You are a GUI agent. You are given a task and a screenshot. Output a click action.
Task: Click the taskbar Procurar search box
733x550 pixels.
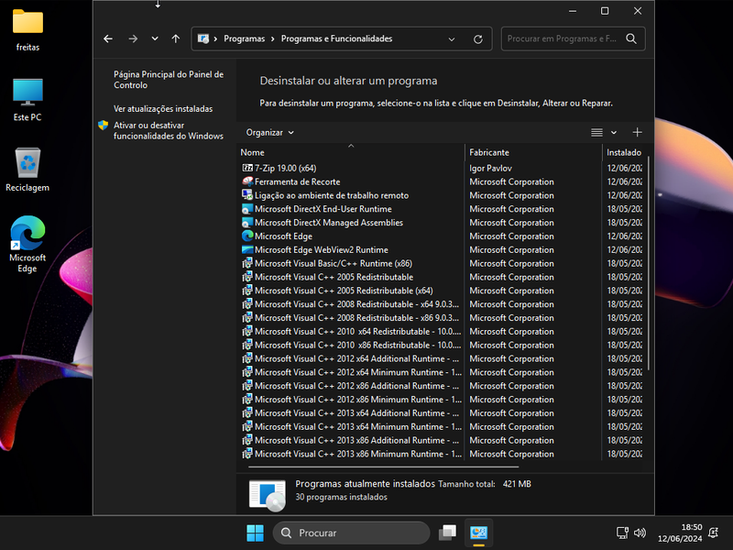coord(351,533)
